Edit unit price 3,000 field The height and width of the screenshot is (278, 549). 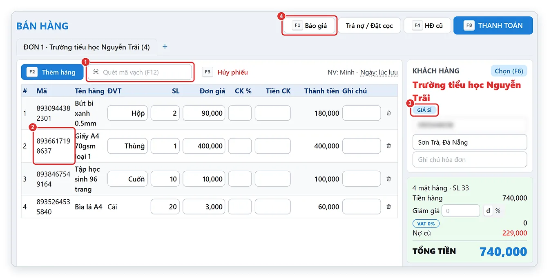pos(204,207)
